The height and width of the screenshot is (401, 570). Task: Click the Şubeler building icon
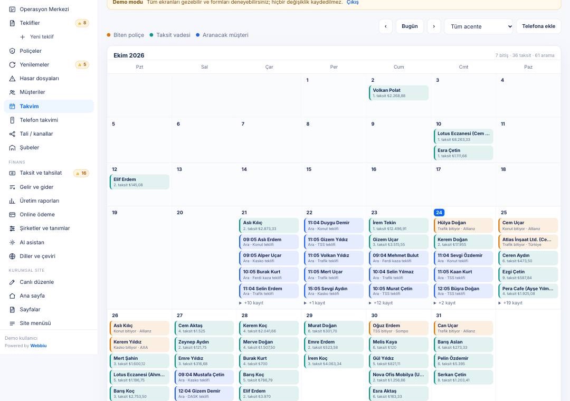click(12, 148)
